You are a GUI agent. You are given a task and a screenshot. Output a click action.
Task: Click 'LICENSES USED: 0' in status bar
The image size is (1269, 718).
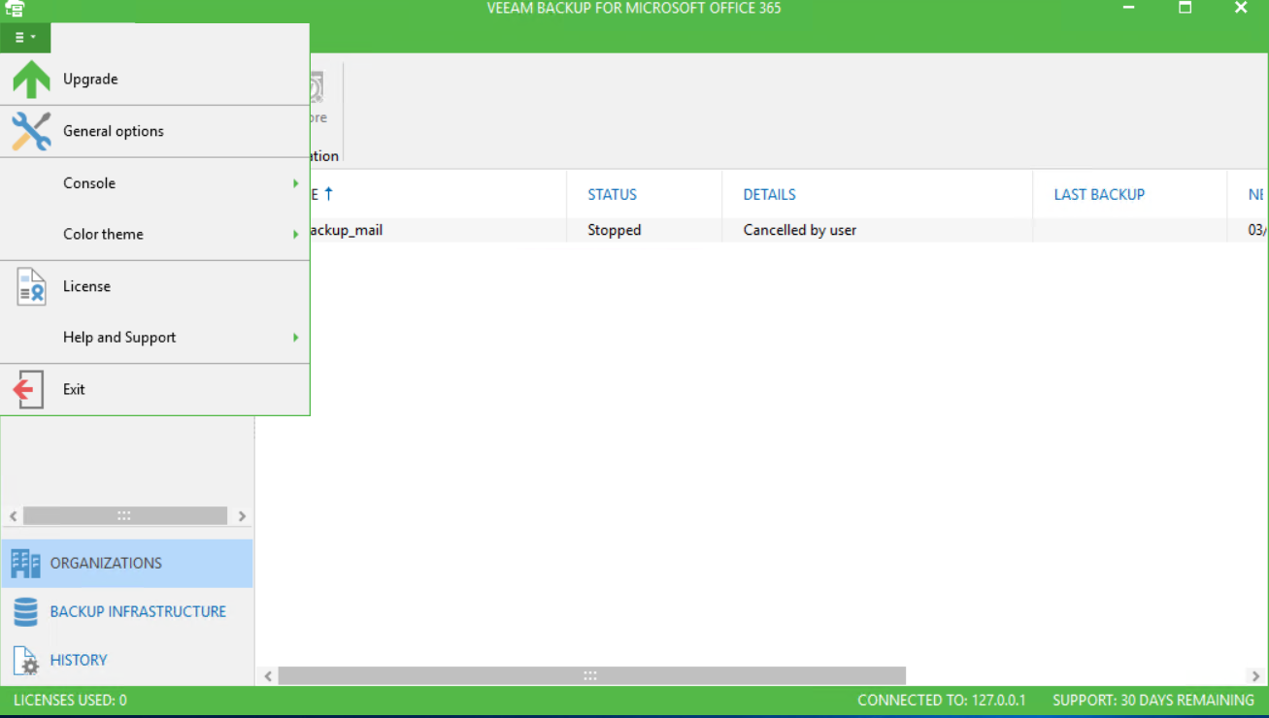(x=70, y=700)
